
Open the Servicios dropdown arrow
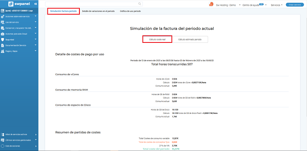point(282,5)
